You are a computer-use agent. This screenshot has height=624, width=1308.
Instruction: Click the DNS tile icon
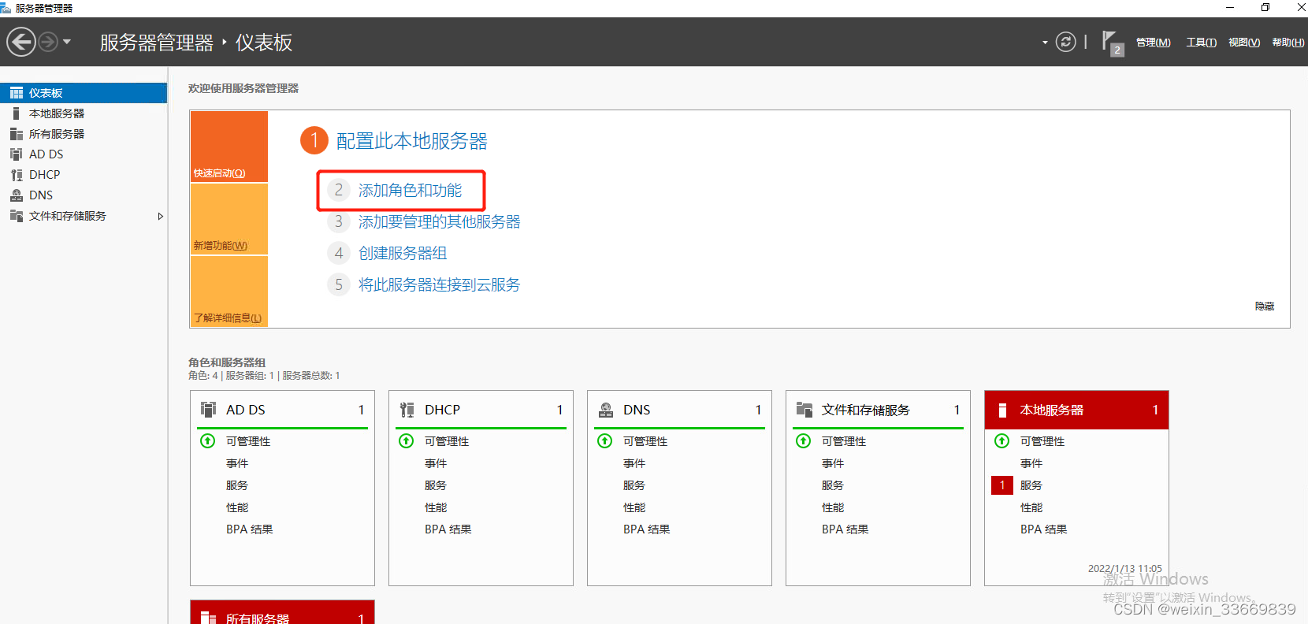606,410
